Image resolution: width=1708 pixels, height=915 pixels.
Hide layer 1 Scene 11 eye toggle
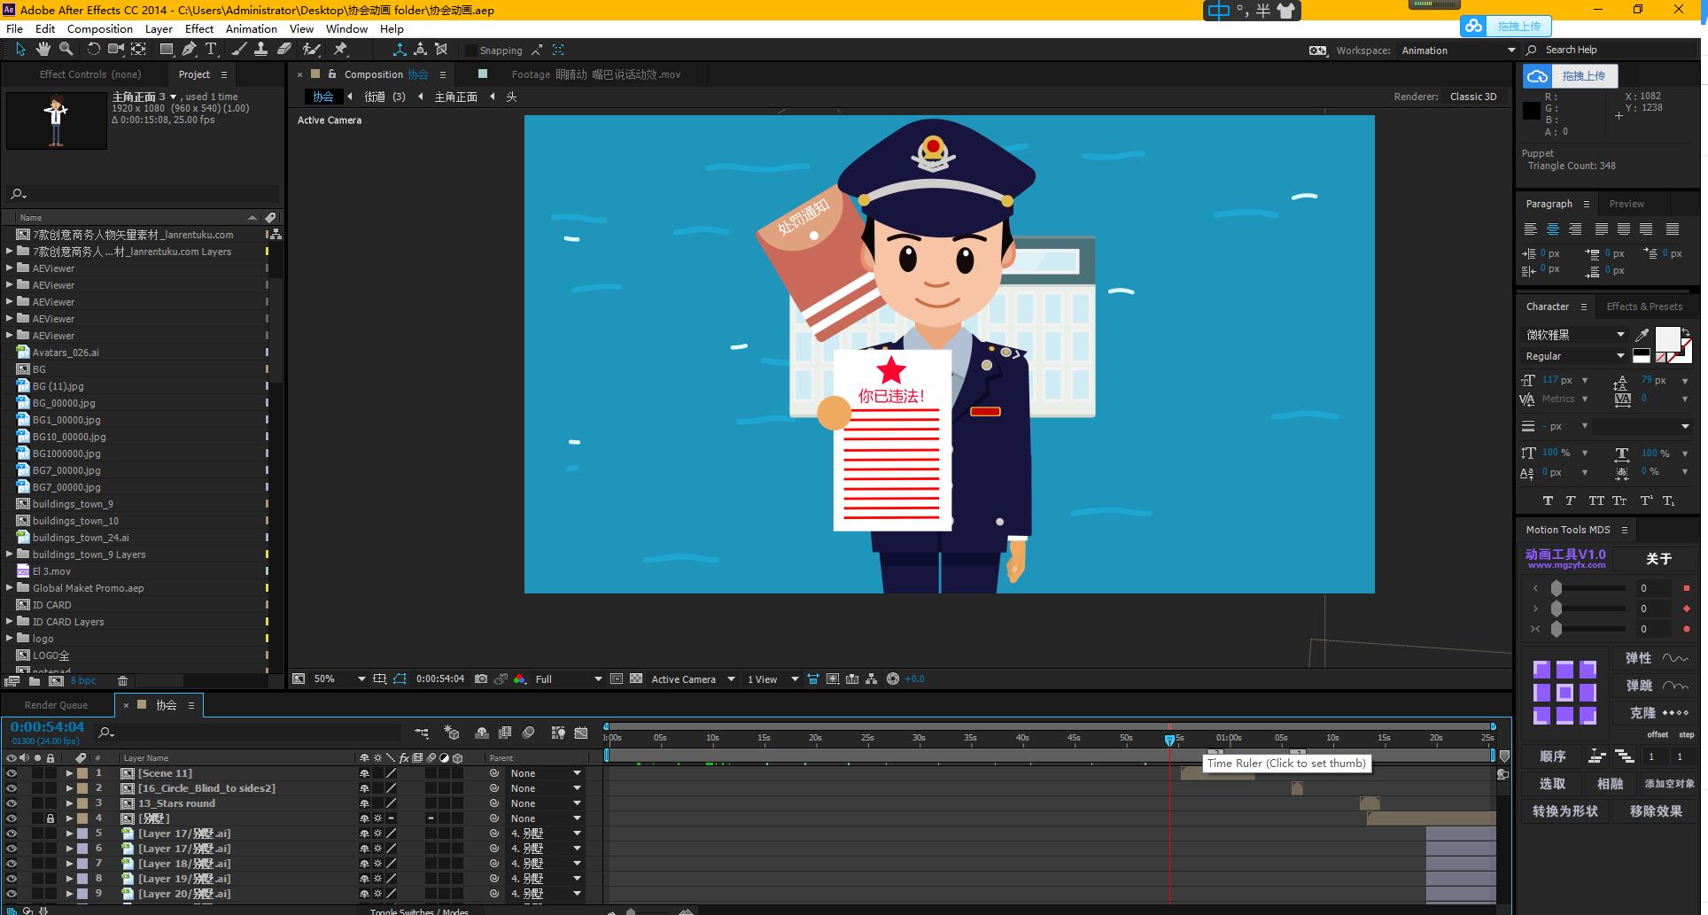(11, 773)
